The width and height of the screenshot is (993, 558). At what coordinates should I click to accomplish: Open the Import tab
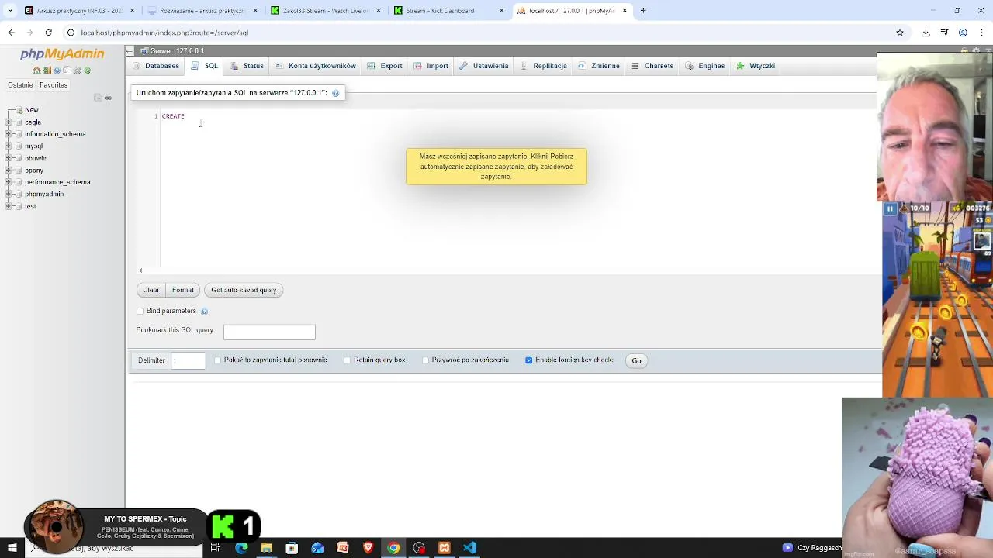tap(431, 66)
